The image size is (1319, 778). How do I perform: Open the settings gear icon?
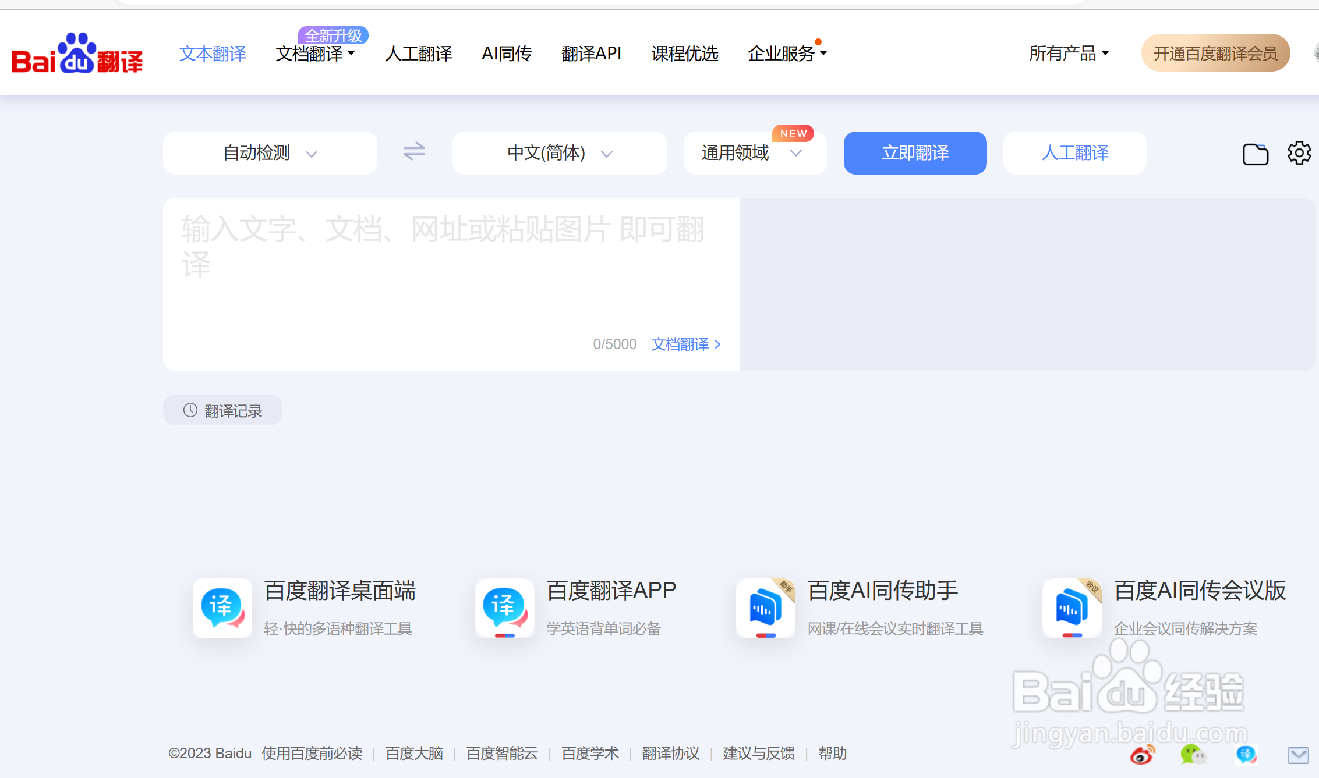point(1299,153)
